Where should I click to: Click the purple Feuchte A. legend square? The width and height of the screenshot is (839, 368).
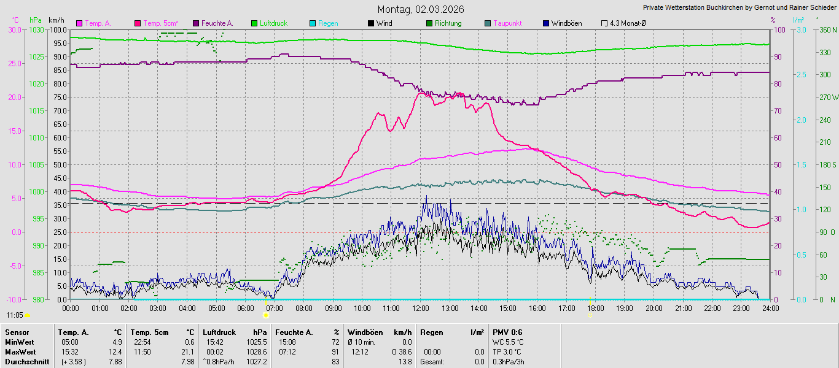coord(196,23)
